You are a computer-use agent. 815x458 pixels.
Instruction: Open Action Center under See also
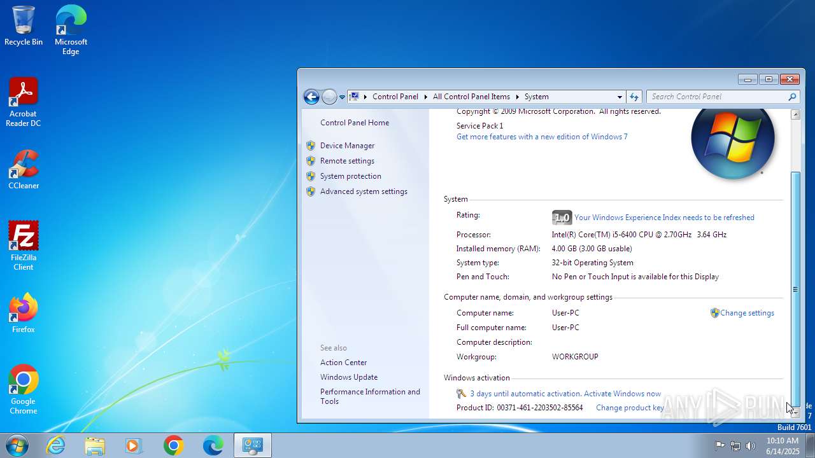click(x=343, y=363)
